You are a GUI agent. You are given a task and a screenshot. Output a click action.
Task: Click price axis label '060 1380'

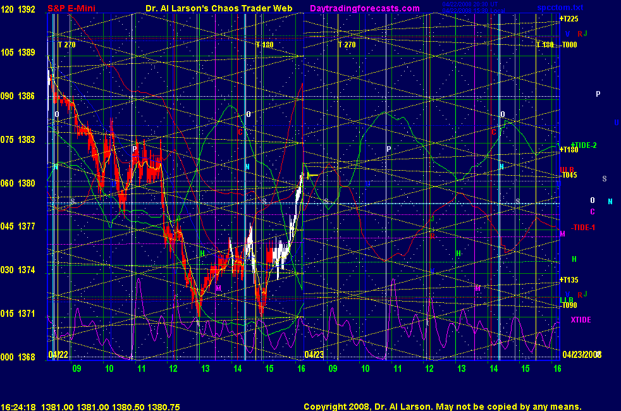tap(18, 183)
